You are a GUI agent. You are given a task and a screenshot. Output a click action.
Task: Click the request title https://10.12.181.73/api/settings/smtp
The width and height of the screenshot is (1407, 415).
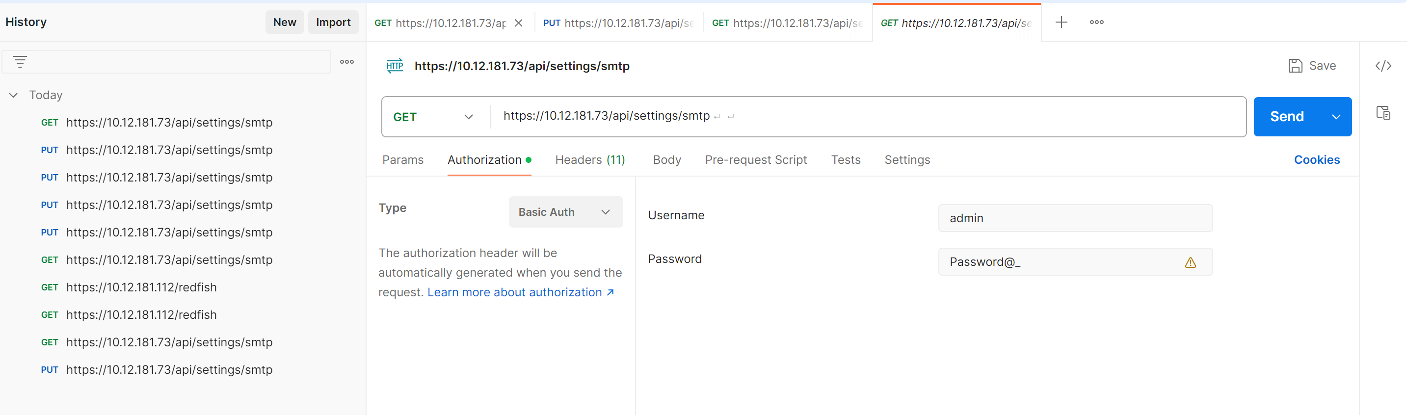pyautogui.click(x=522, y=66)
